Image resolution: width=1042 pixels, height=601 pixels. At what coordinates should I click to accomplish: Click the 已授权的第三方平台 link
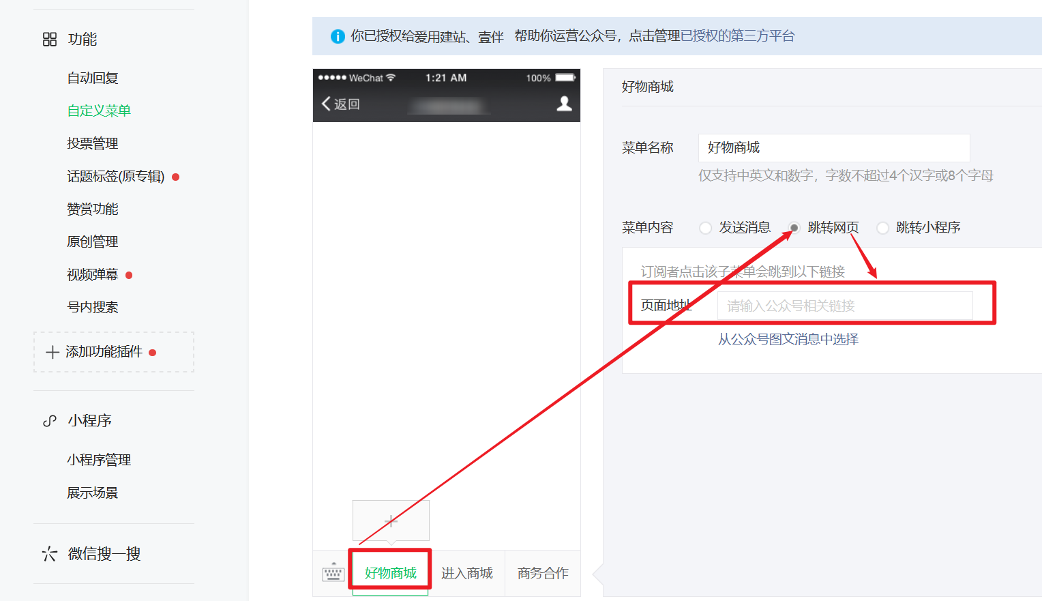(738, 36)
